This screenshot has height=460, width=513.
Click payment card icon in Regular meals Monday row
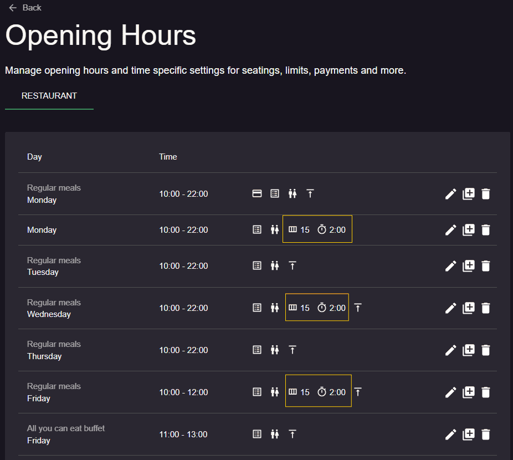(257, 193)
